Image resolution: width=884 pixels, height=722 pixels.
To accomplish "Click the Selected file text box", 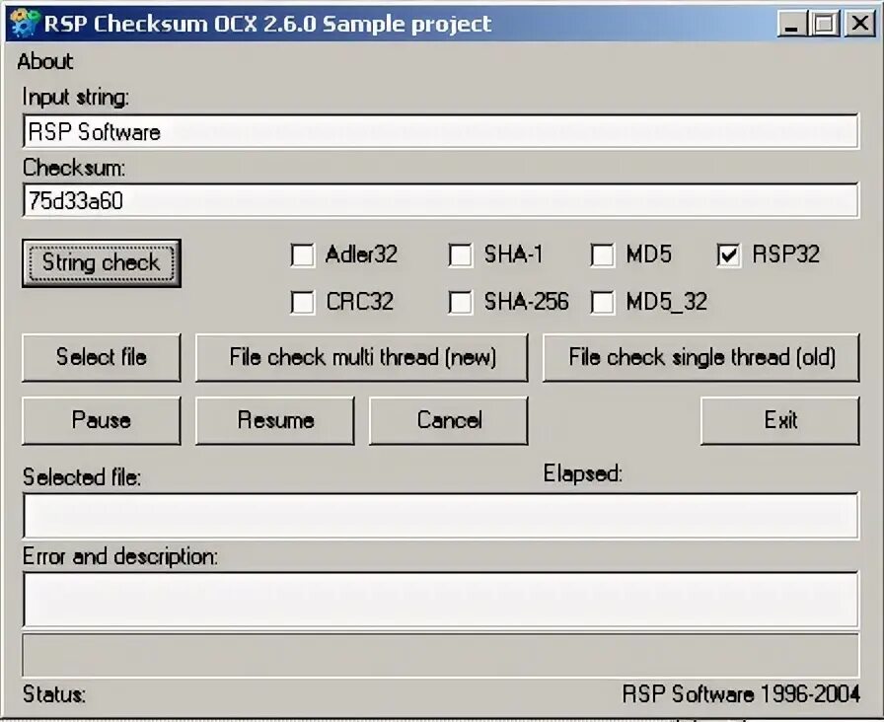I will point(441,516).
